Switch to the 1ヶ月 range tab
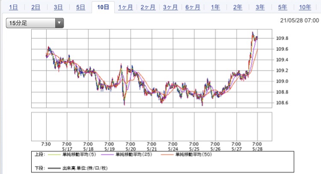 (125, 7)
